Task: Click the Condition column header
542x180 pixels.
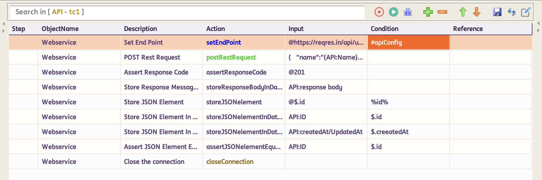Action: [384, 29]
